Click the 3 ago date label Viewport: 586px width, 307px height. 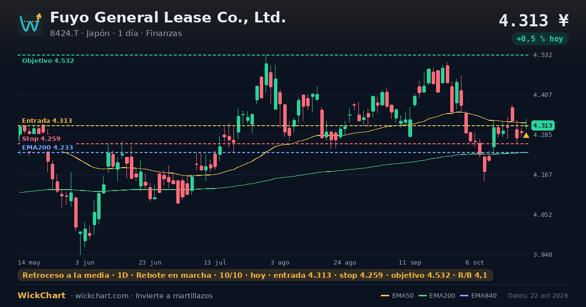pyautogui.click(x=280, y=262)
